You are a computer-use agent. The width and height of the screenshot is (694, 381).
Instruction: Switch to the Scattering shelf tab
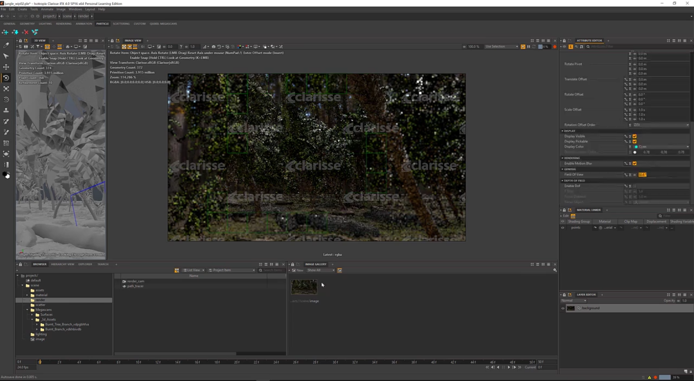pos(121,23)
